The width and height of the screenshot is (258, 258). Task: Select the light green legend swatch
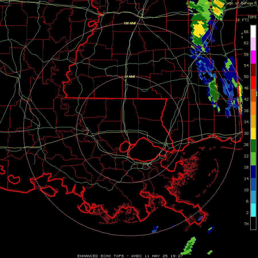coord(253,159)
